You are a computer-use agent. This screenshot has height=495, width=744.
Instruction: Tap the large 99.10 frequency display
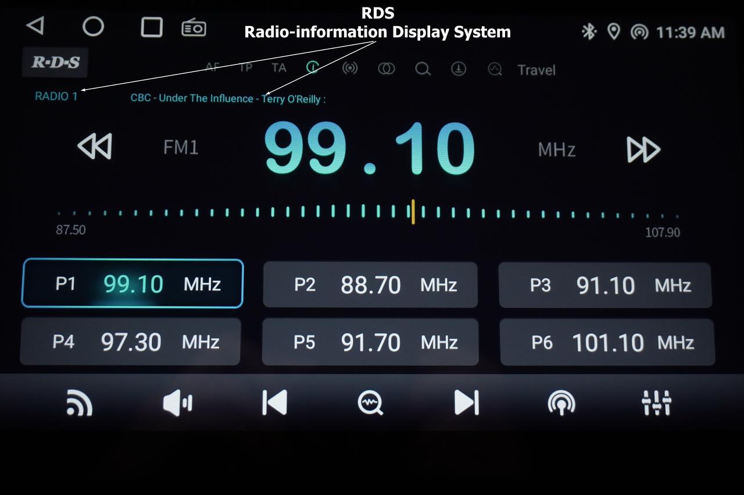369,148
